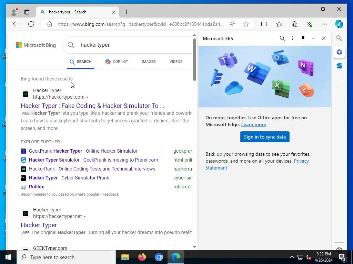
Task: Open HackerRank Online Coding Tests link
Action: 92,169
